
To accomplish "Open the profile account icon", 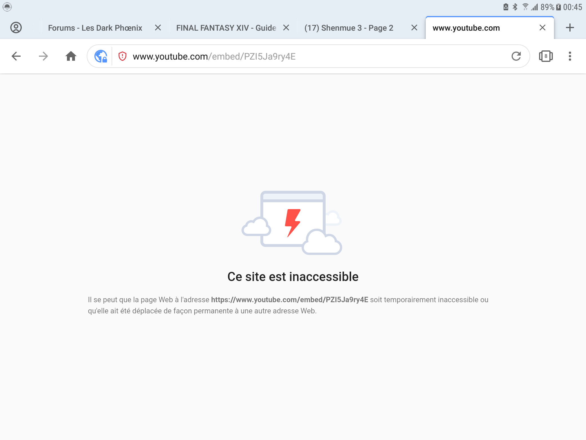I will [x=16, y=28].
